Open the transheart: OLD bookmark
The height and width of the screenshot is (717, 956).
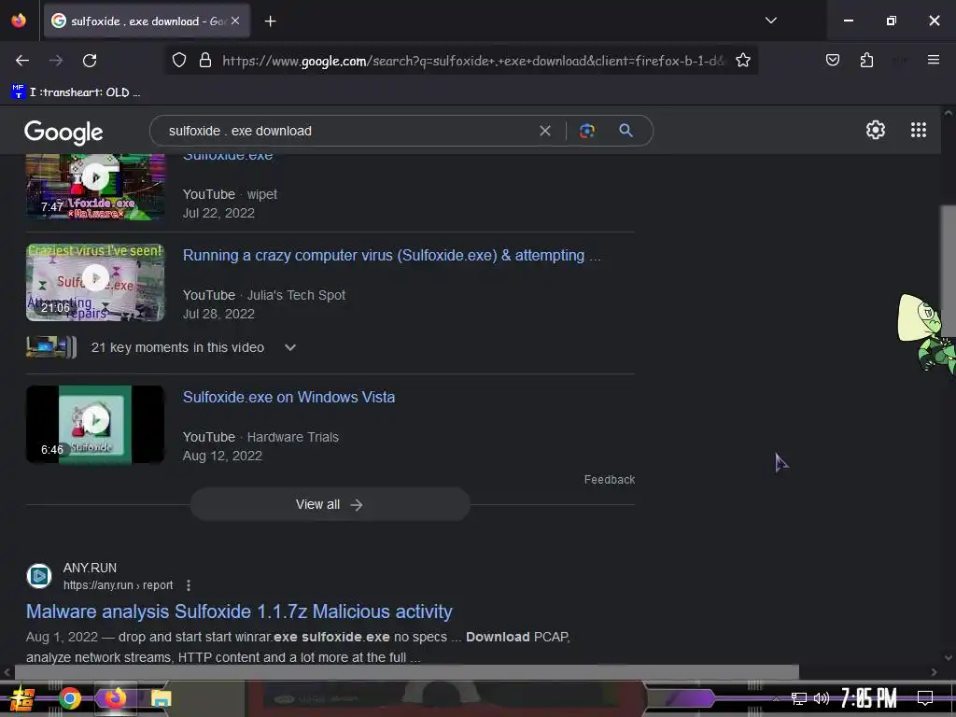coord(77,92)
